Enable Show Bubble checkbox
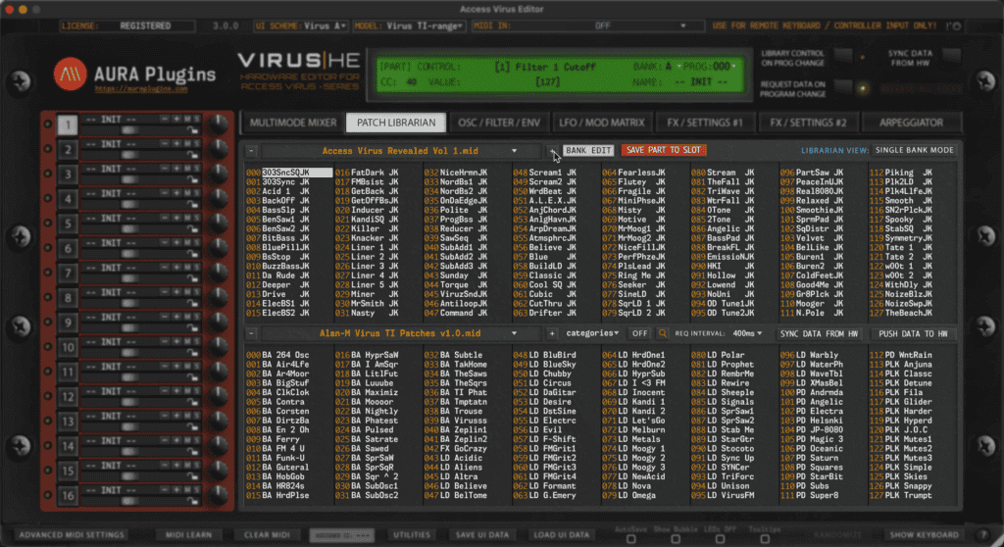This screenshot has height=547, width=1004. tap(675, 539)
